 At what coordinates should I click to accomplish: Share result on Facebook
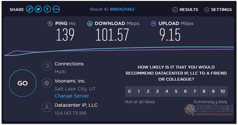[x=47, y=9]
